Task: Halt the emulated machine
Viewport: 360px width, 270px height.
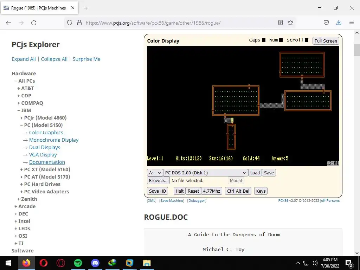Action: coord(180,191)
